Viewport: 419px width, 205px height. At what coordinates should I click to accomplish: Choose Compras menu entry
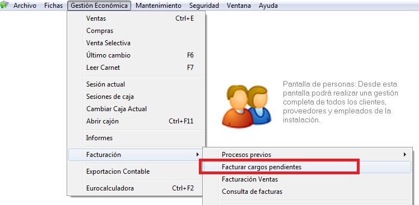[x=137, y=31]
